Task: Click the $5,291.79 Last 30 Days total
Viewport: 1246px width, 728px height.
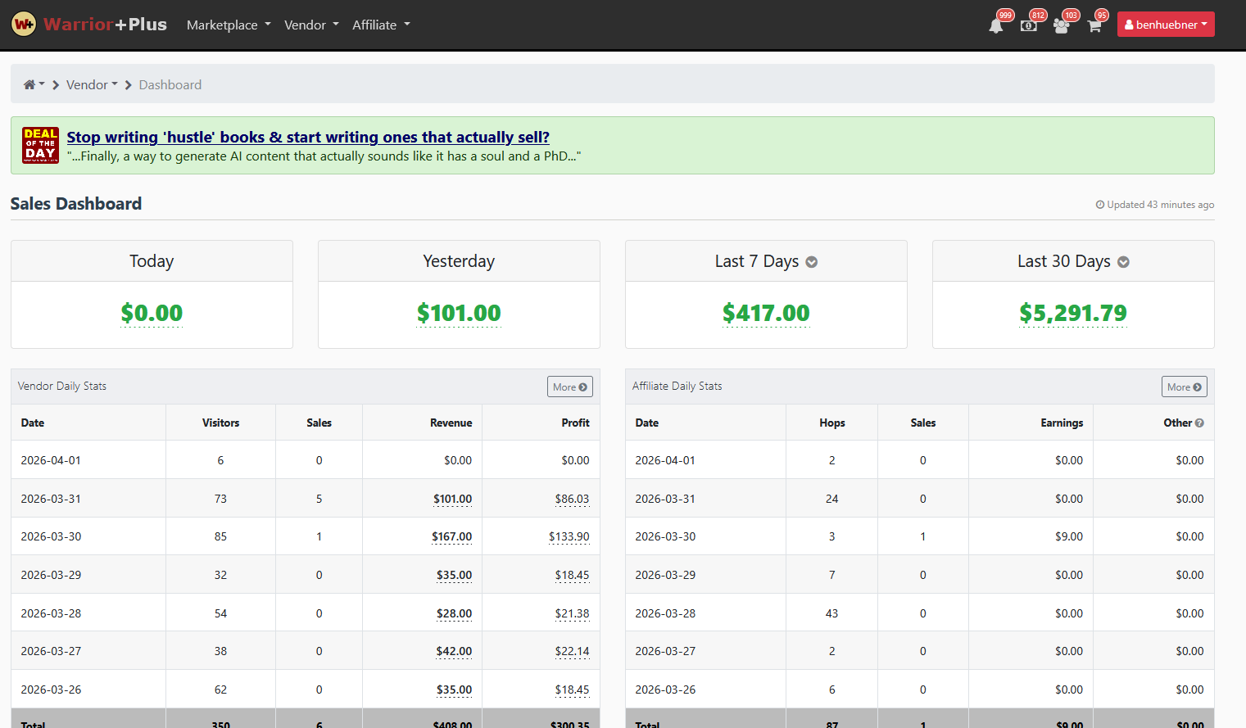Action: coord(1073,313)
